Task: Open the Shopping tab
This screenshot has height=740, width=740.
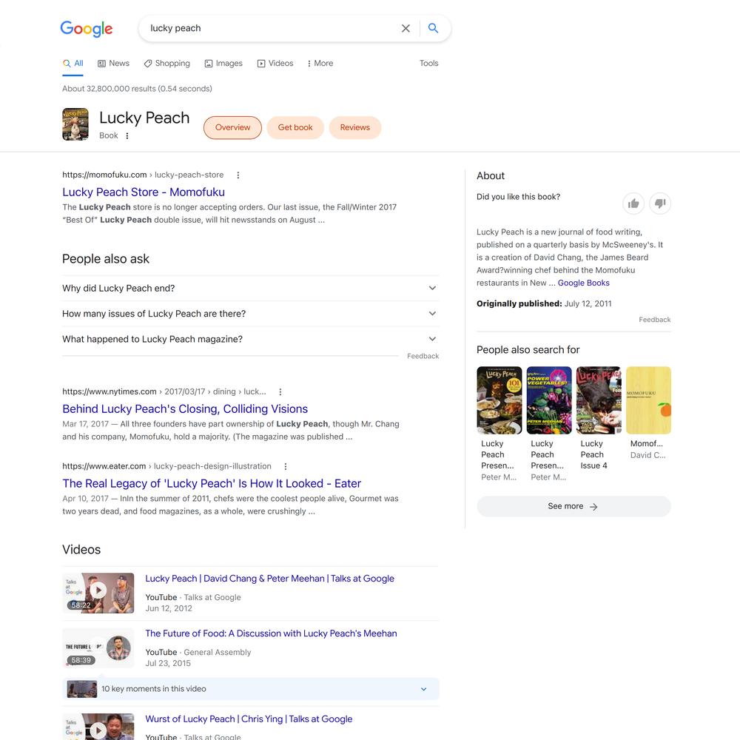Action: click(167, 63)
